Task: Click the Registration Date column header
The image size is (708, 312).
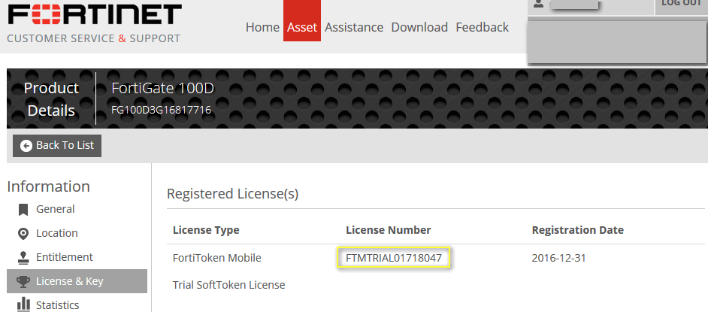Action: pyautogui.click(x=577, y=230)
